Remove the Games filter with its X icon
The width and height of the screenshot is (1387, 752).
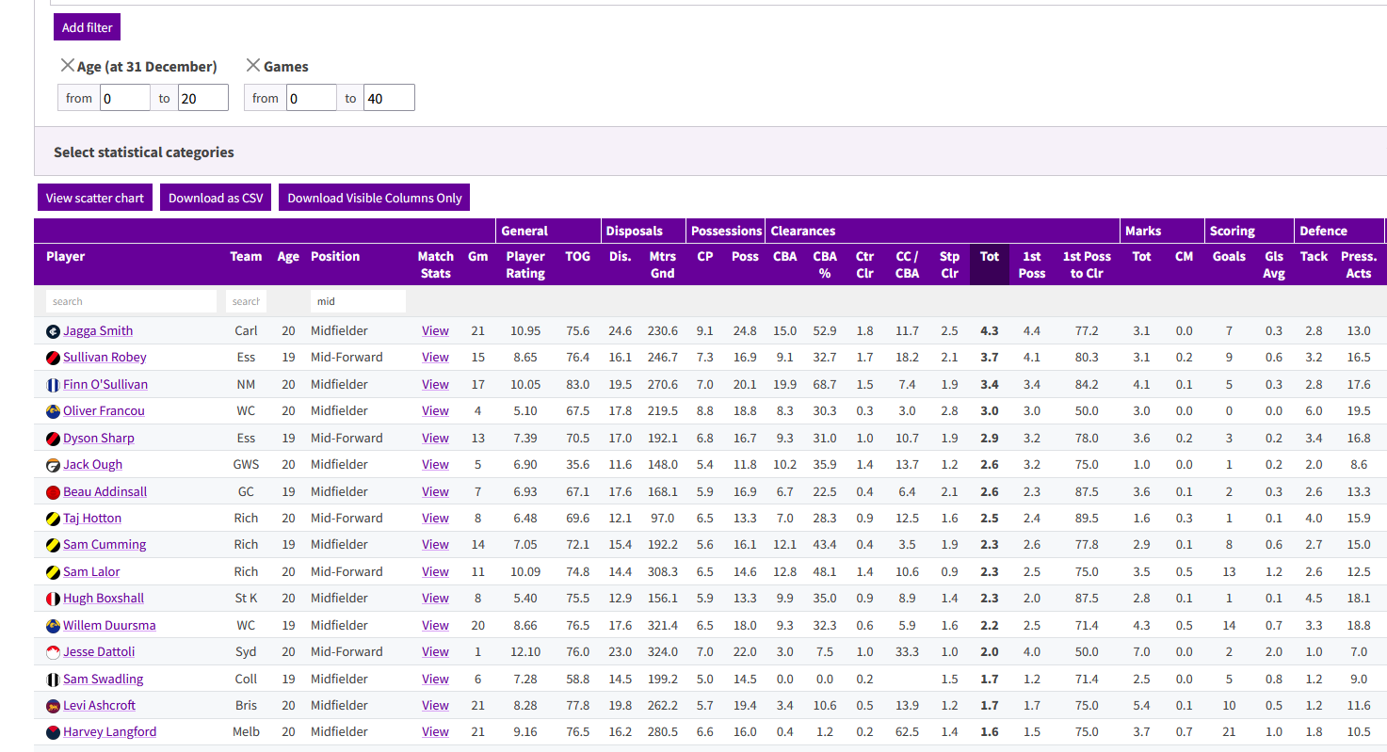coord(252,65)
